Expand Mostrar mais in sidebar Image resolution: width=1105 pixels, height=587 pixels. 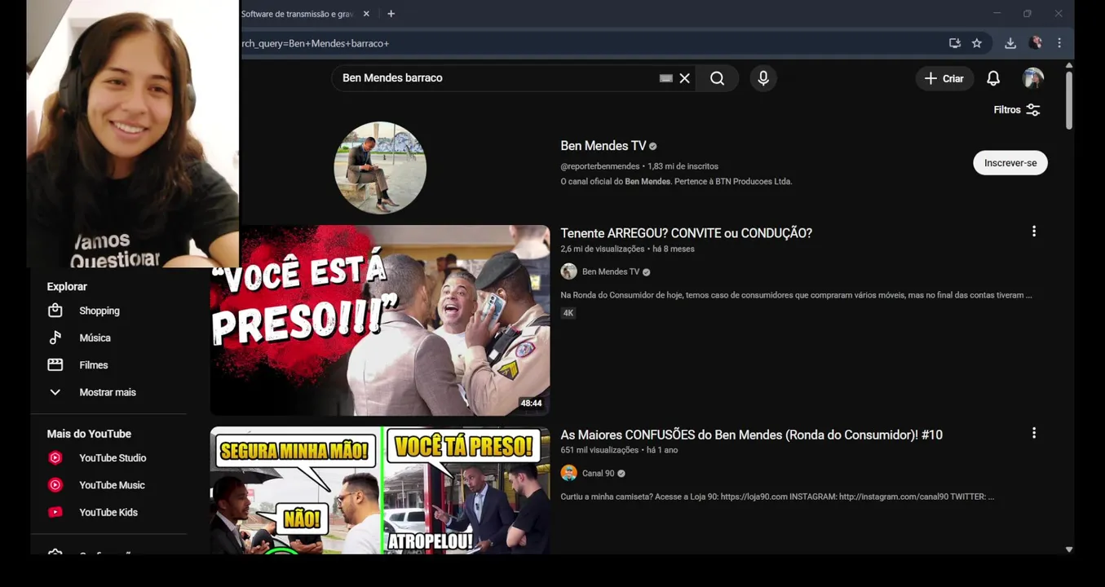click(108, 392)
